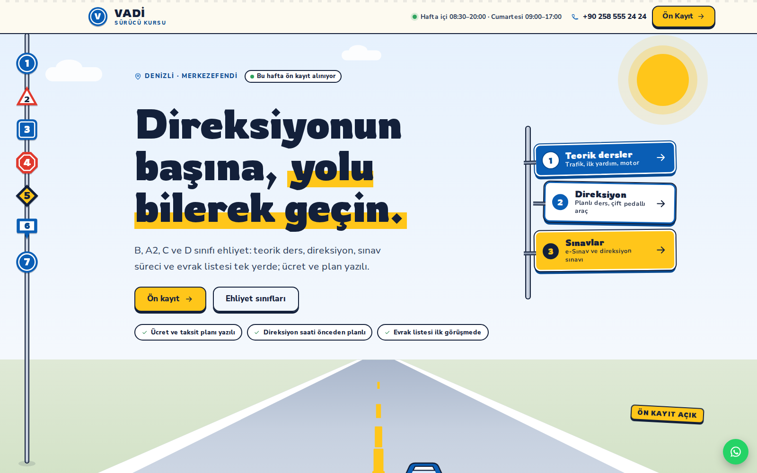Screen dimensions: 757x473
Task: Open WhatsApp chat floating button
Action: click(x=736, y=452)
